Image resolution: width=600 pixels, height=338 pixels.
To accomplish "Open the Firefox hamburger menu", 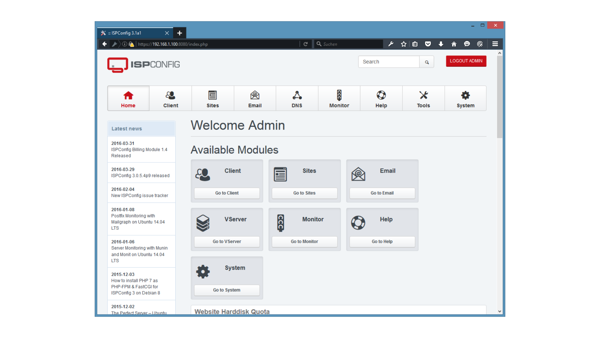I will coord(495,44).
